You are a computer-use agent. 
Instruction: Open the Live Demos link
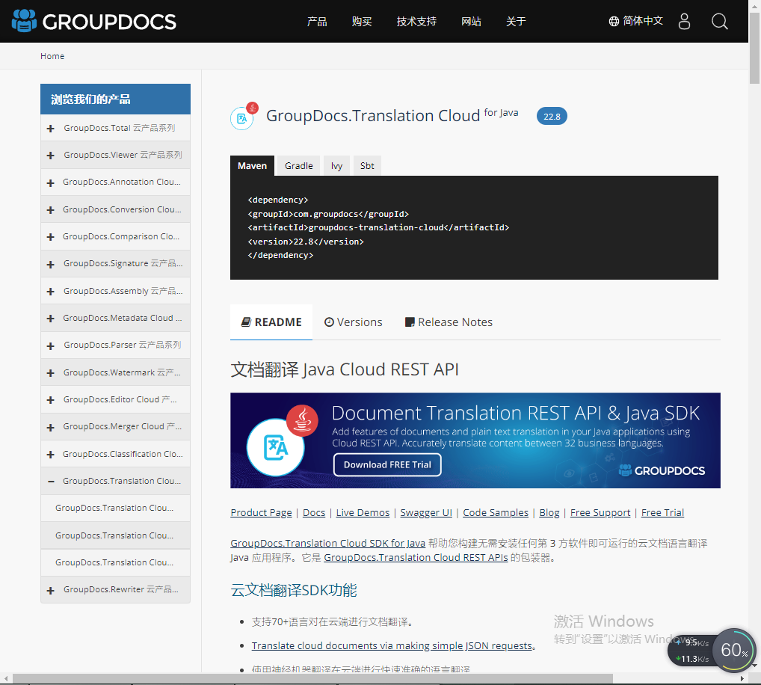click(x=363, y=513)
